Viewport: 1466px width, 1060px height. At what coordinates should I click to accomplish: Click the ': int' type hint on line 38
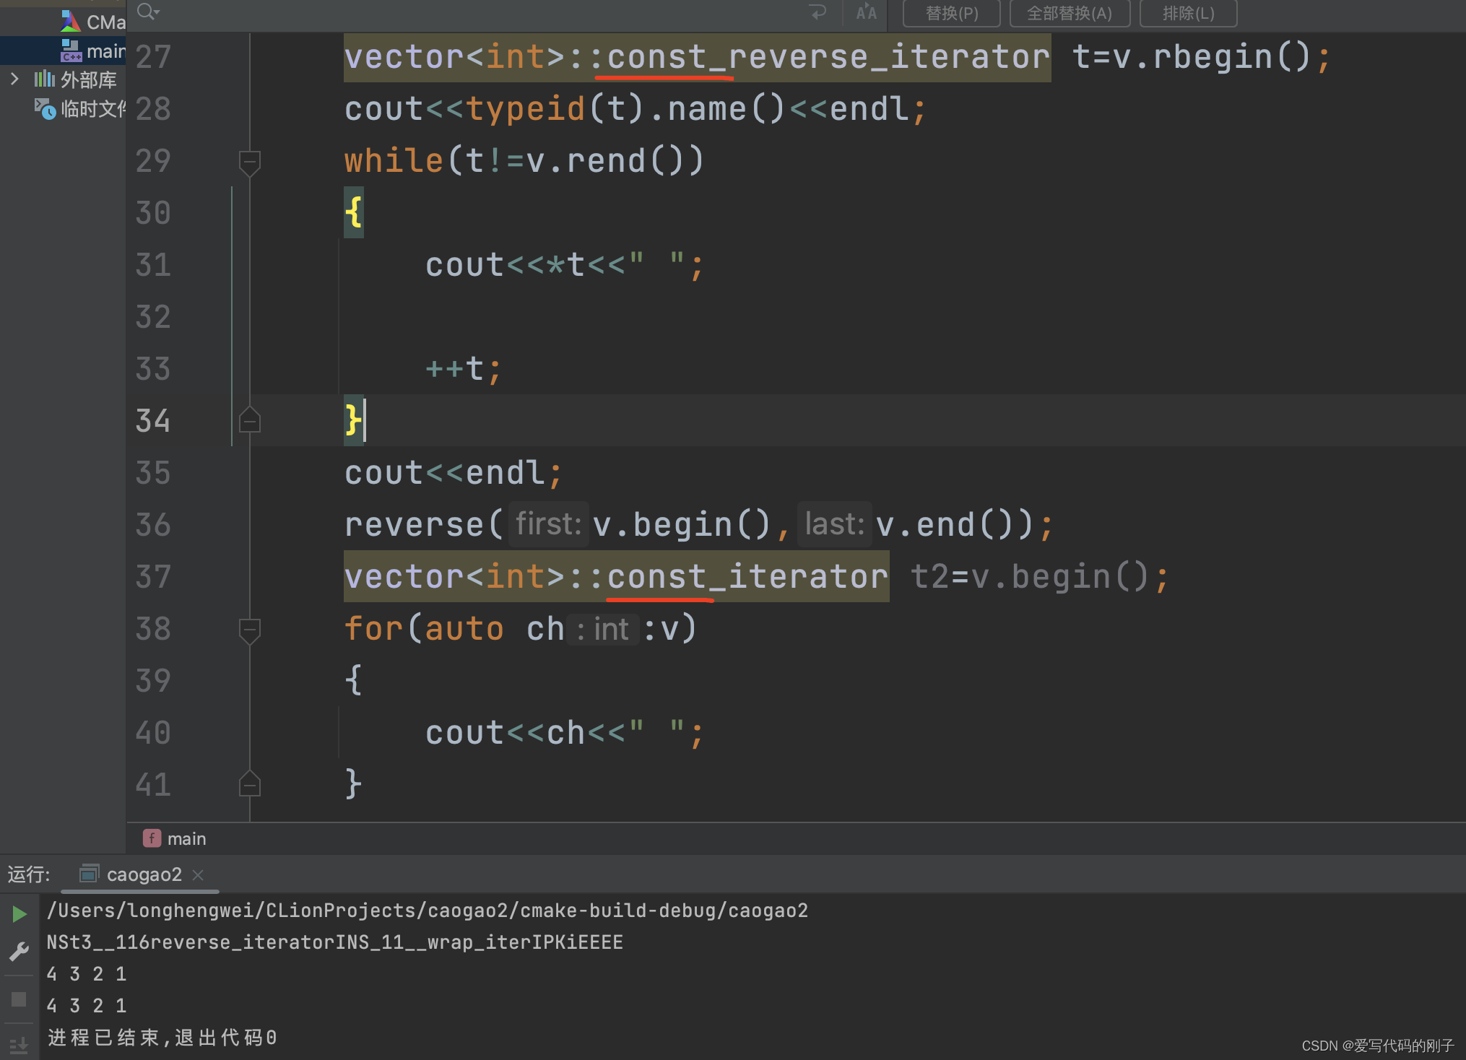[603, 629]
